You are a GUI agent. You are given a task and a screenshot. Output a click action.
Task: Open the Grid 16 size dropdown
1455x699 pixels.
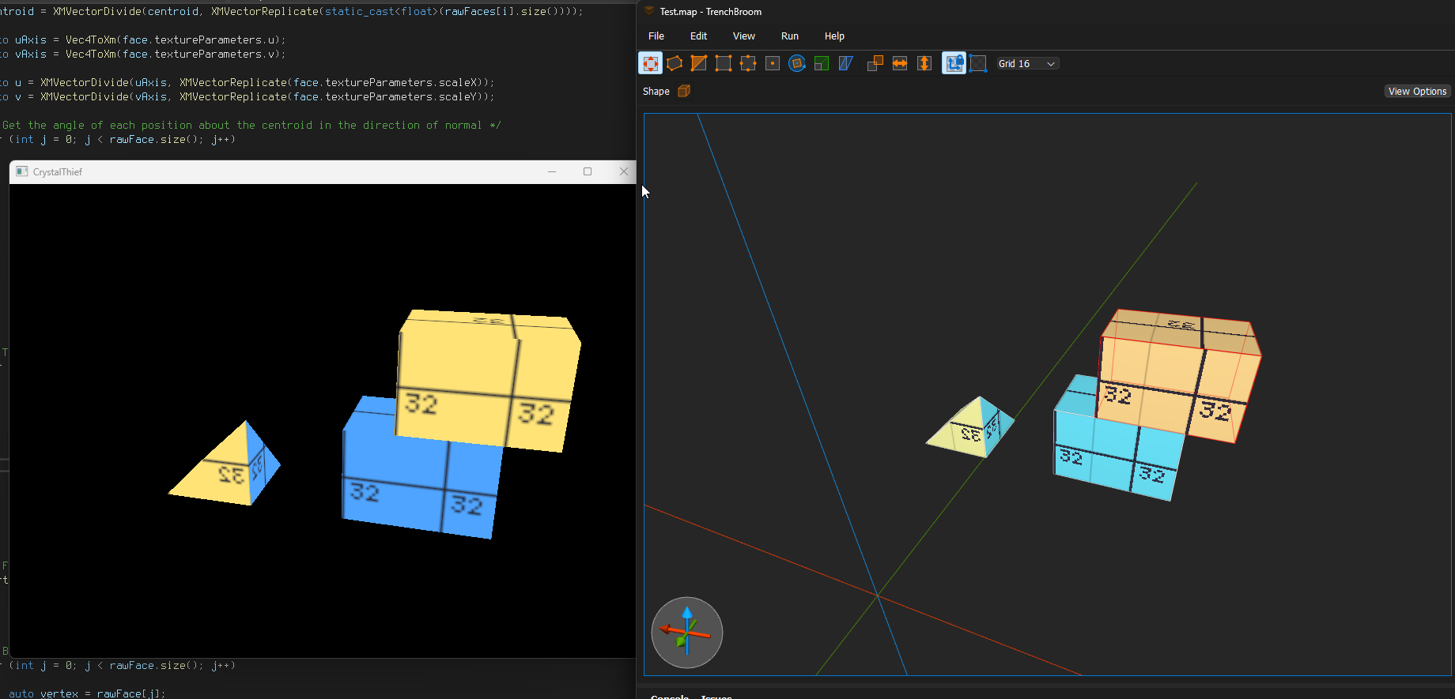click(1027, 64)
